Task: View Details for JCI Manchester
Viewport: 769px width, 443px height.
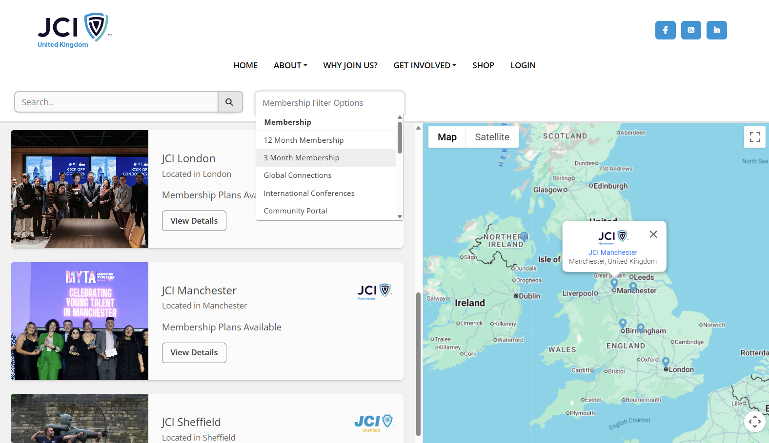Action: click(x=194, y=353)
